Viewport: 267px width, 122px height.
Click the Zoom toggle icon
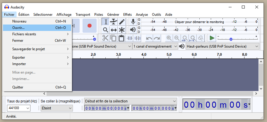coord(201,38)
